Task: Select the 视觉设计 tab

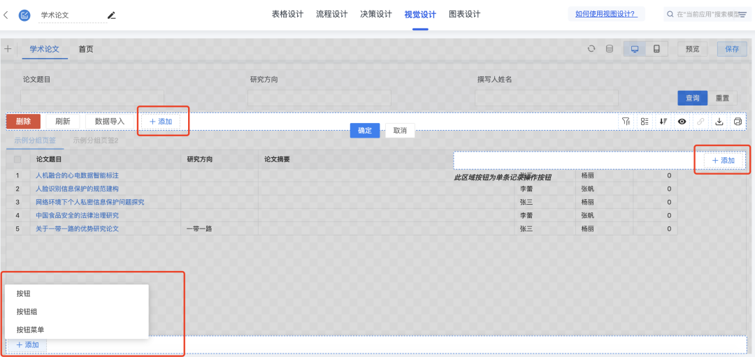Action: click(420, 15)
